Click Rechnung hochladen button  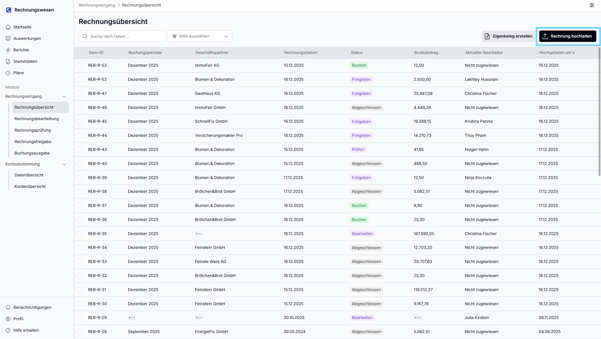tap(568, 36)
